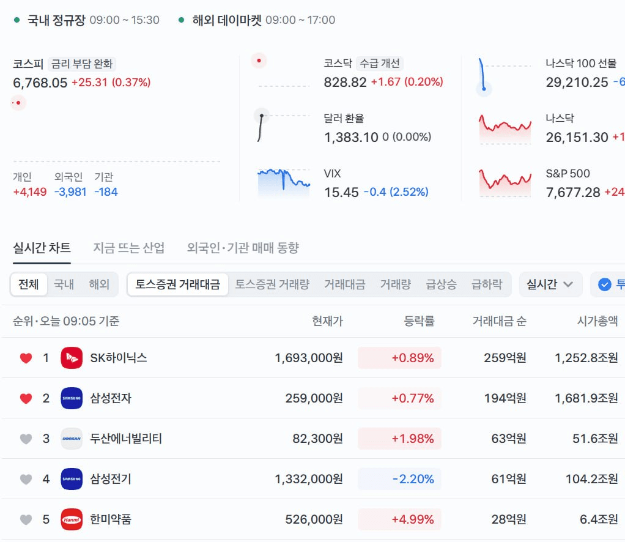
Task: Open the SK하이닉스 stock row name
Action: (119, 358)
